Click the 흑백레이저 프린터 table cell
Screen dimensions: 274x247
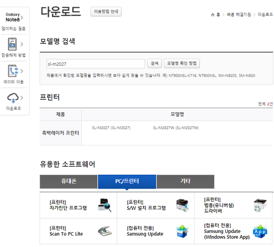click(x=60, y=133)
